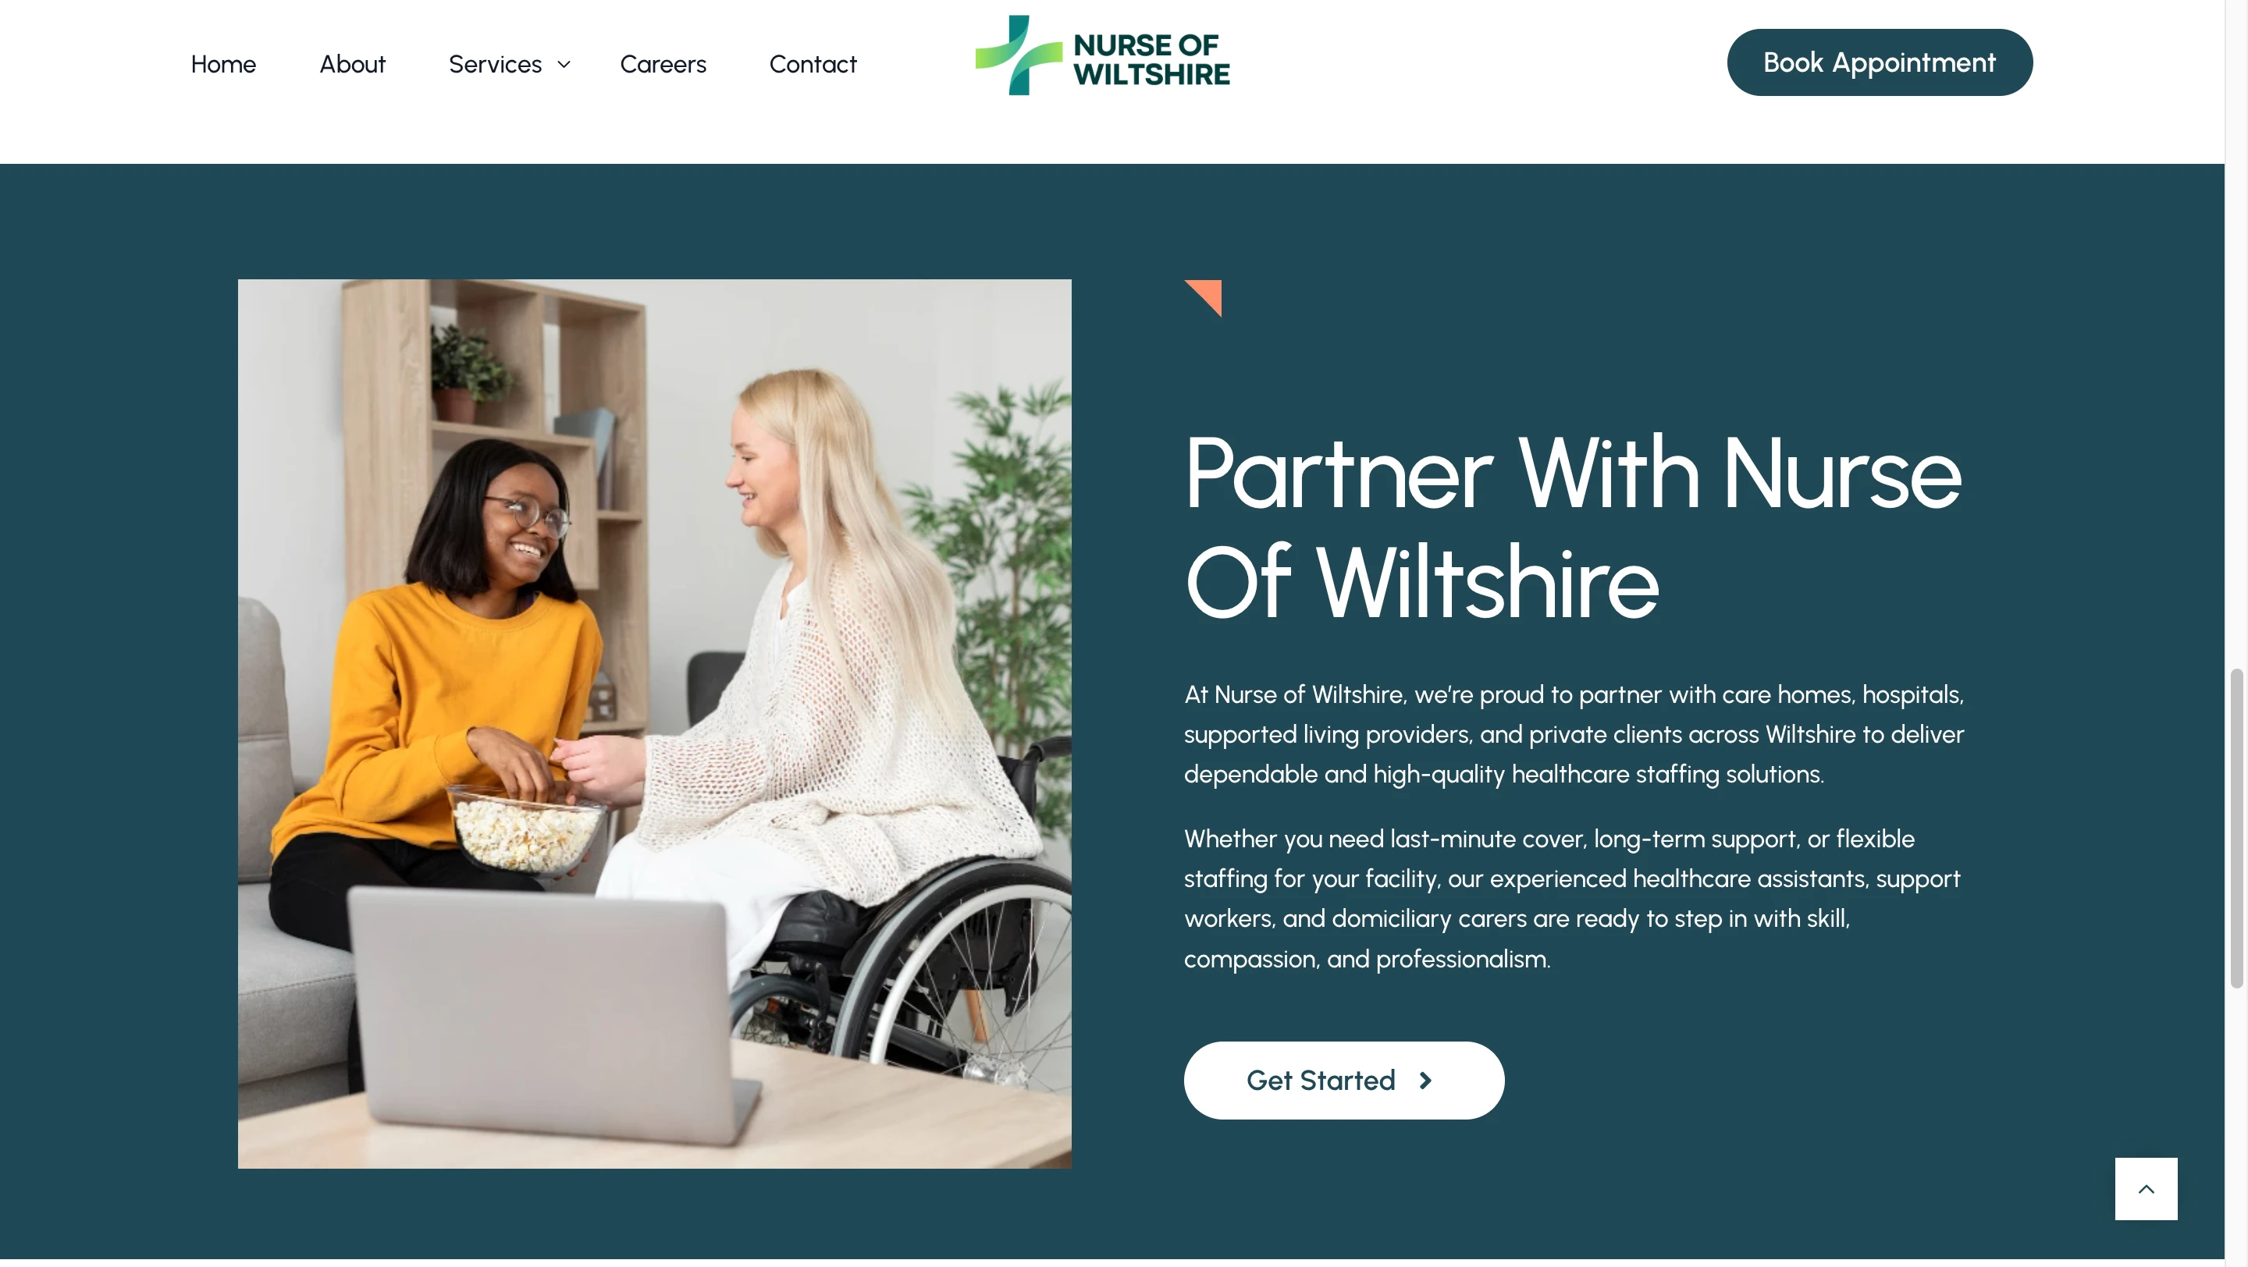Click the Nurse of Wiltshire logo text

click(1151, 59)
